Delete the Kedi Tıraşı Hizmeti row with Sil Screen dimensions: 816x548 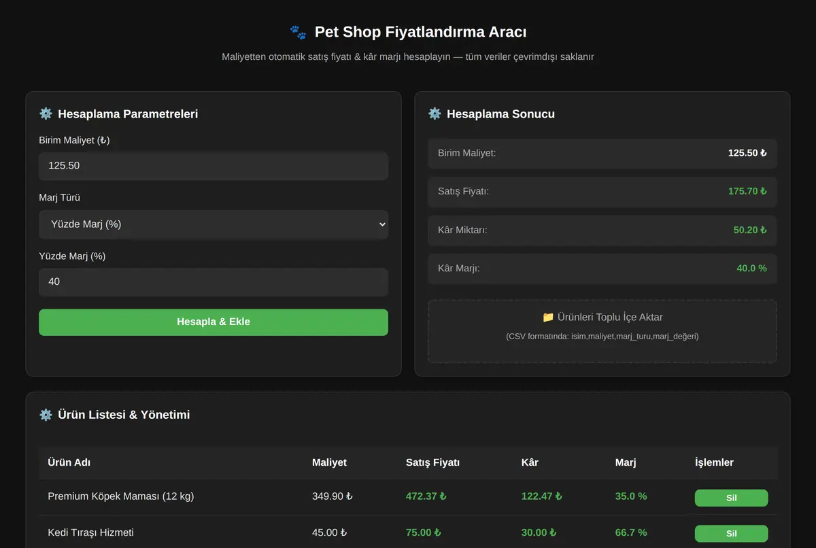(731, 534)
